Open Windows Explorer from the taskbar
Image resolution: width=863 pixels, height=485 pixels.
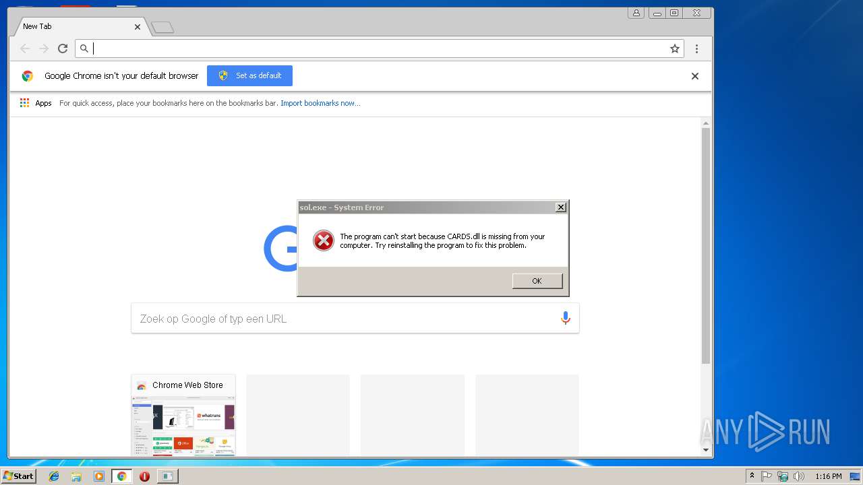click(x=76, y=476)
